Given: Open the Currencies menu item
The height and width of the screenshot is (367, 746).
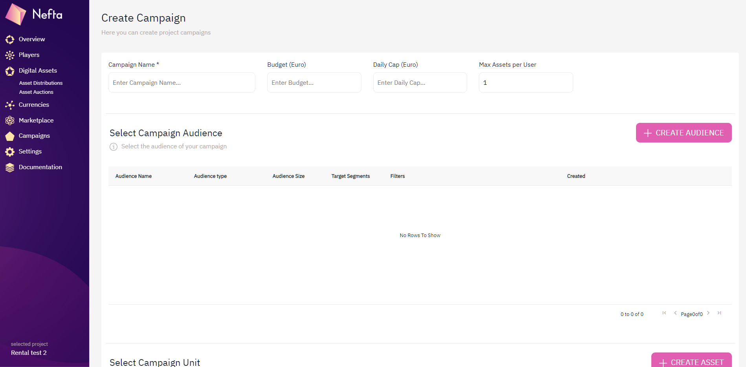Looking at the screenshot, I should click(x=34, y=105).
